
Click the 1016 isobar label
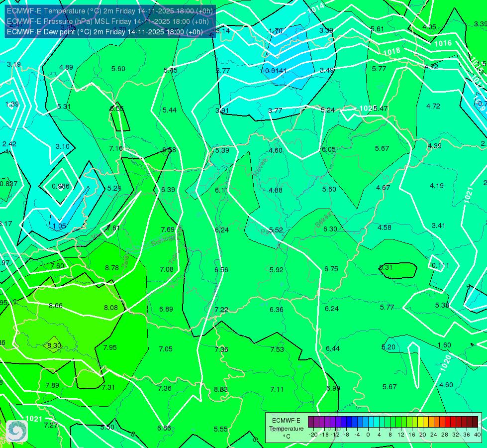tap(443, 43)
